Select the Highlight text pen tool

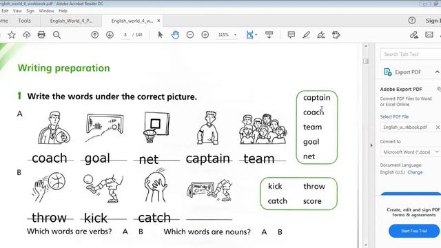pos(306,35)
